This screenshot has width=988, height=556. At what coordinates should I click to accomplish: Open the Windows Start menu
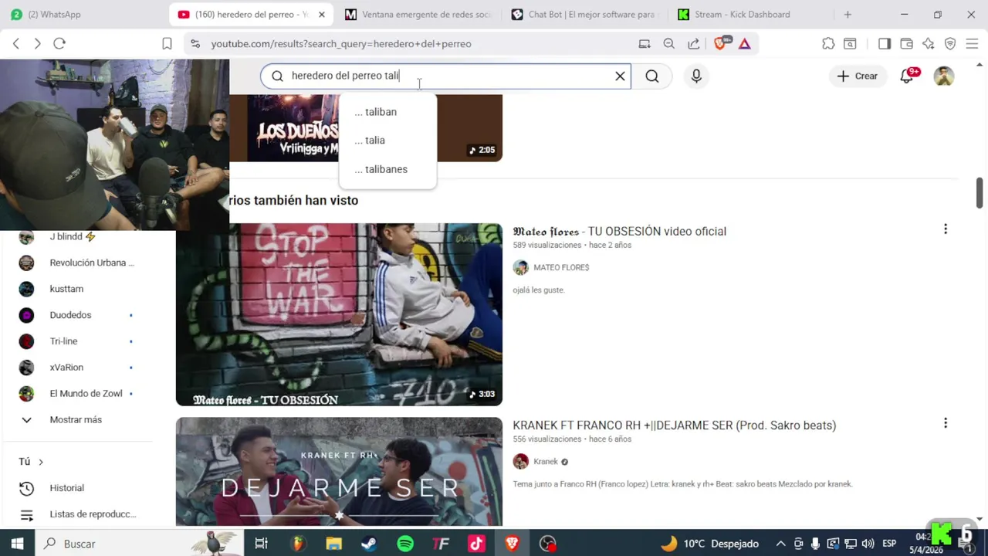[x=17, y=544]
